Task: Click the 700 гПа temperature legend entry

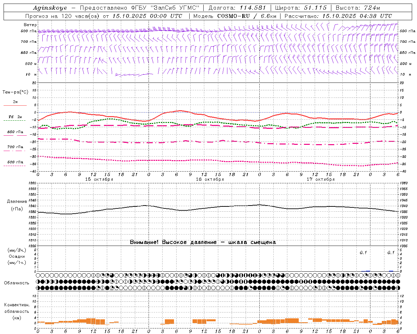Action: coord(15,147)
